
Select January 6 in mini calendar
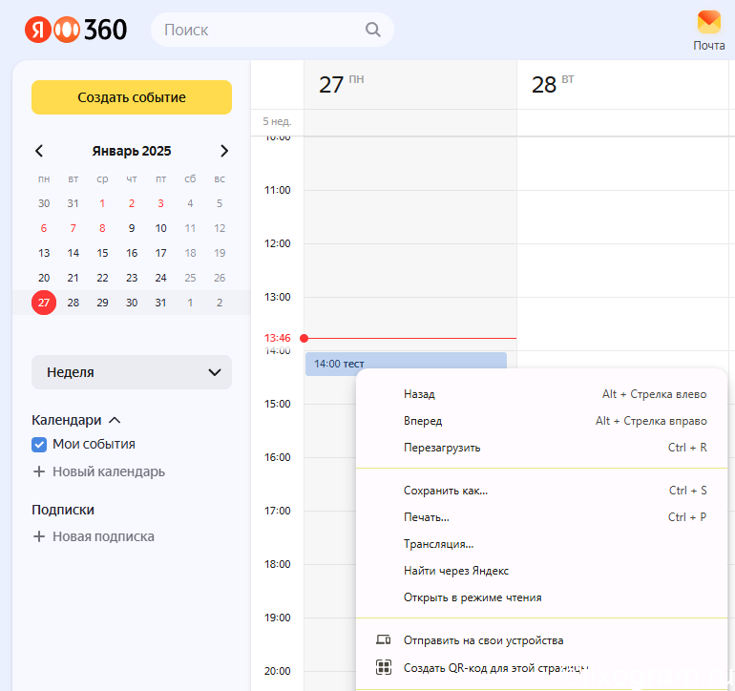44,228
